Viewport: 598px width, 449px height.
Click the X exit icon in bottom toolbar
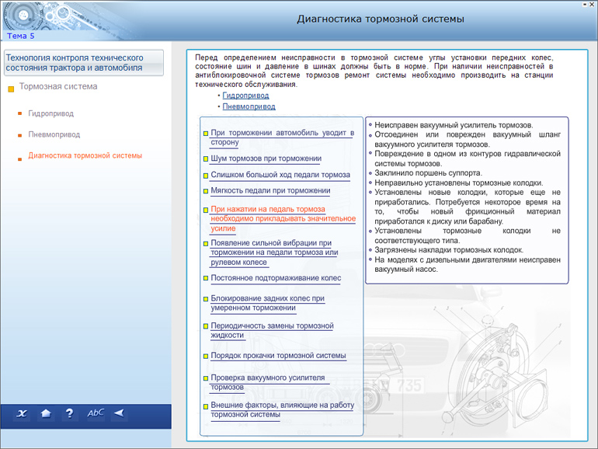22,413
